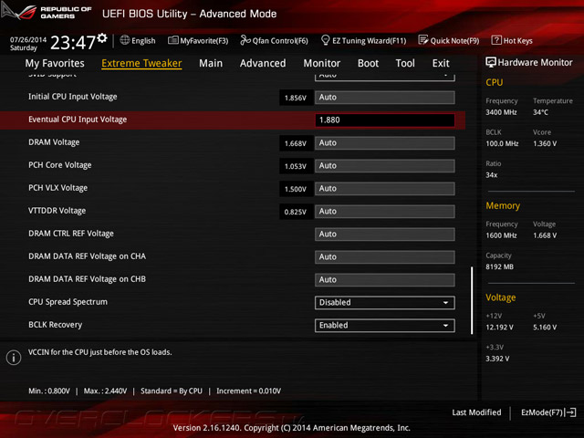The width and height of the screenshot is (584, 438).
Task: Edit Eventual CPU Input Voltage 1.880 field
Action: pos(385,120)
